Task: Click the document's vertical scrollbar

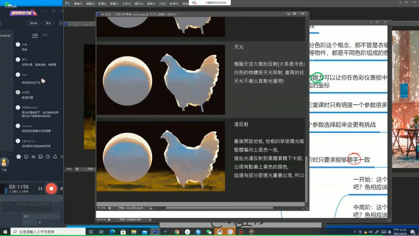Action: [306, 124]
